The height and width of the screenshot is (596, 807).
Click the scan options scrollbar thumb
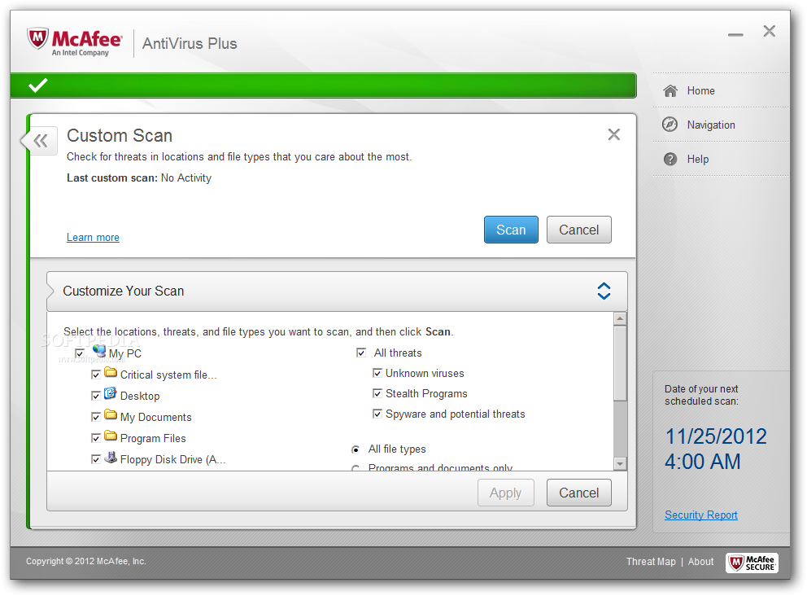[620, 363]
